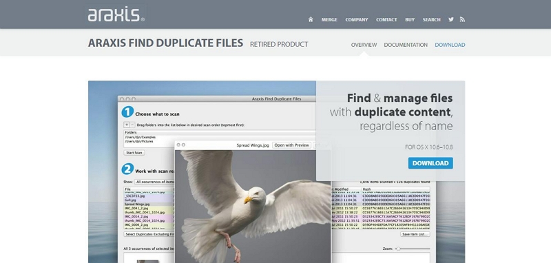Open the CONTACT menu item

point(386,20)
